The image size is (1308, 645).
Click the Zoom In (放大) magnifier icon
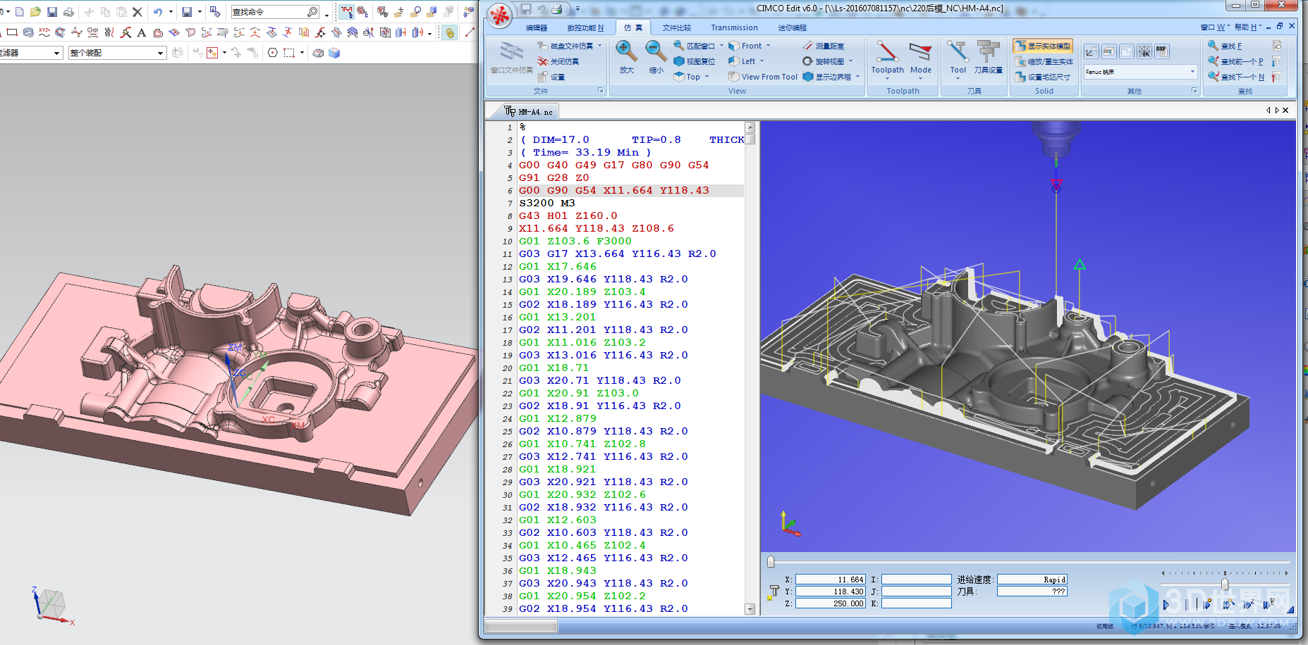(626, 51)
